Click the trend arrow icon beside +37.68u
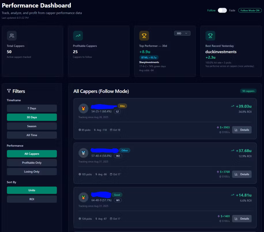264x232 pixels. pos(233,151)
